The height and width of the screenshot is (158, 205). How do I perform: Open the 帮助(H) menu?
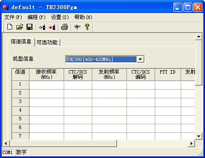[x=83, y=17]
